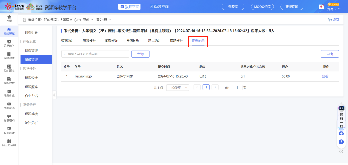The height and width of the screenshot is (165, 348).
Task: Collapse the side menu with the arrow handle
Action: [x=54, y=95]
